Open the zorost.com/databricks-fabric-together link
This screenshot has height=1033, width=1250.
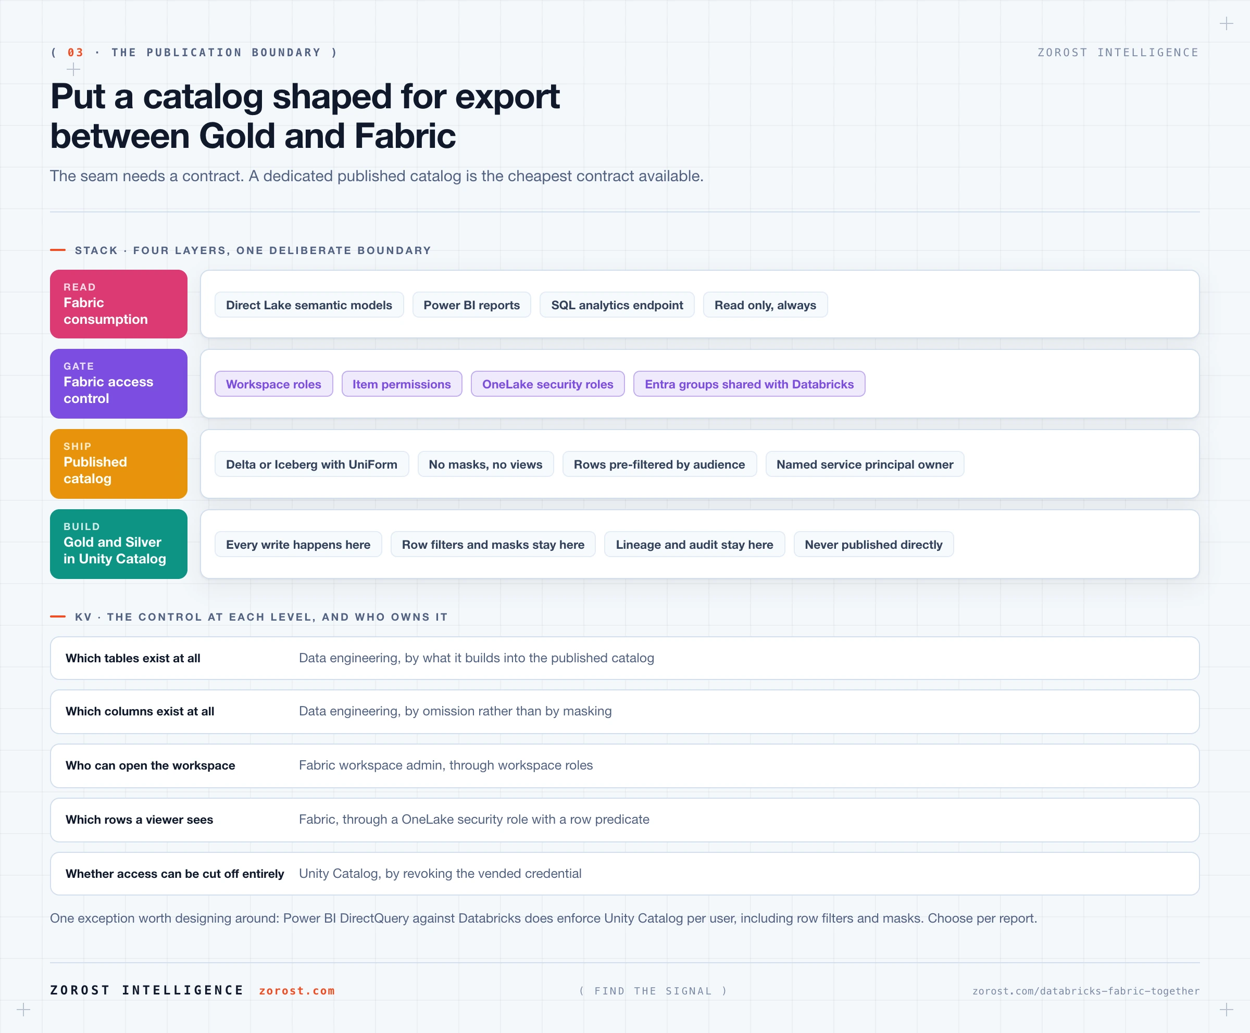pos(1086,991)
